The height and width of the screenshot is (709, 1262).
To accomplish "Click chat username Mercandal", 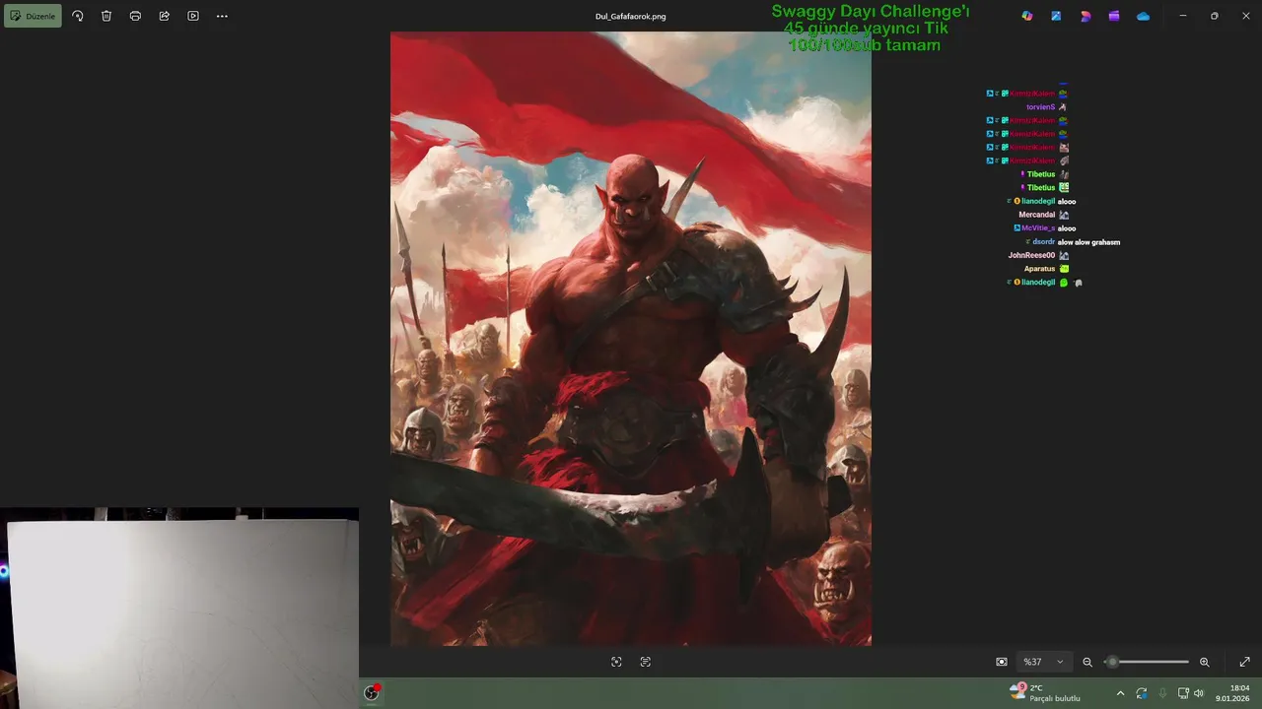I will click(1036, 215).
